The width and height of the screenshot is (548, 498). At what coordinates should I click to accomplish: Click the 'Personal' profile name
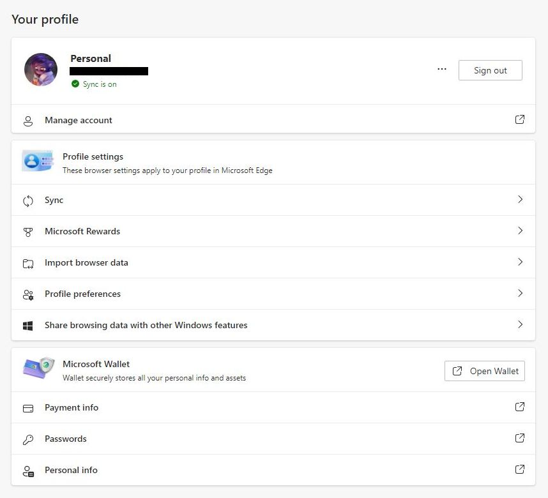tap(91, 58)
